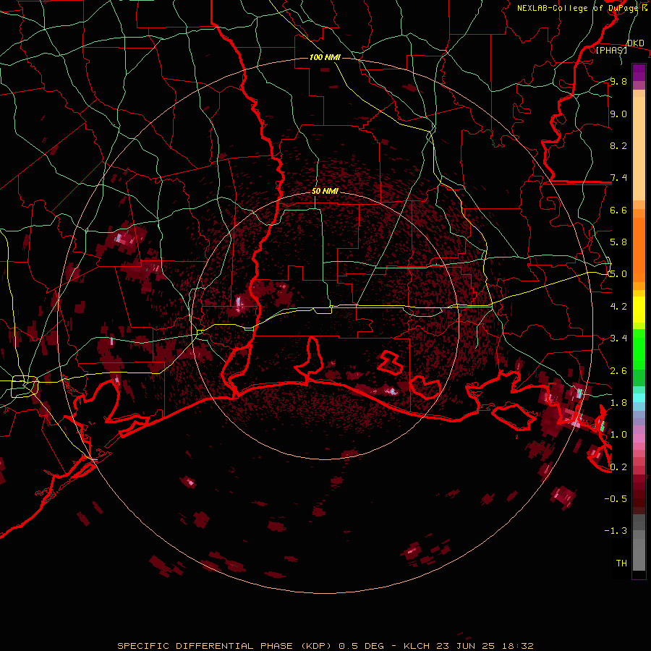Click the 5.0 value on the color scale
The height and width of the screenshot is (651, 651).
618,274
